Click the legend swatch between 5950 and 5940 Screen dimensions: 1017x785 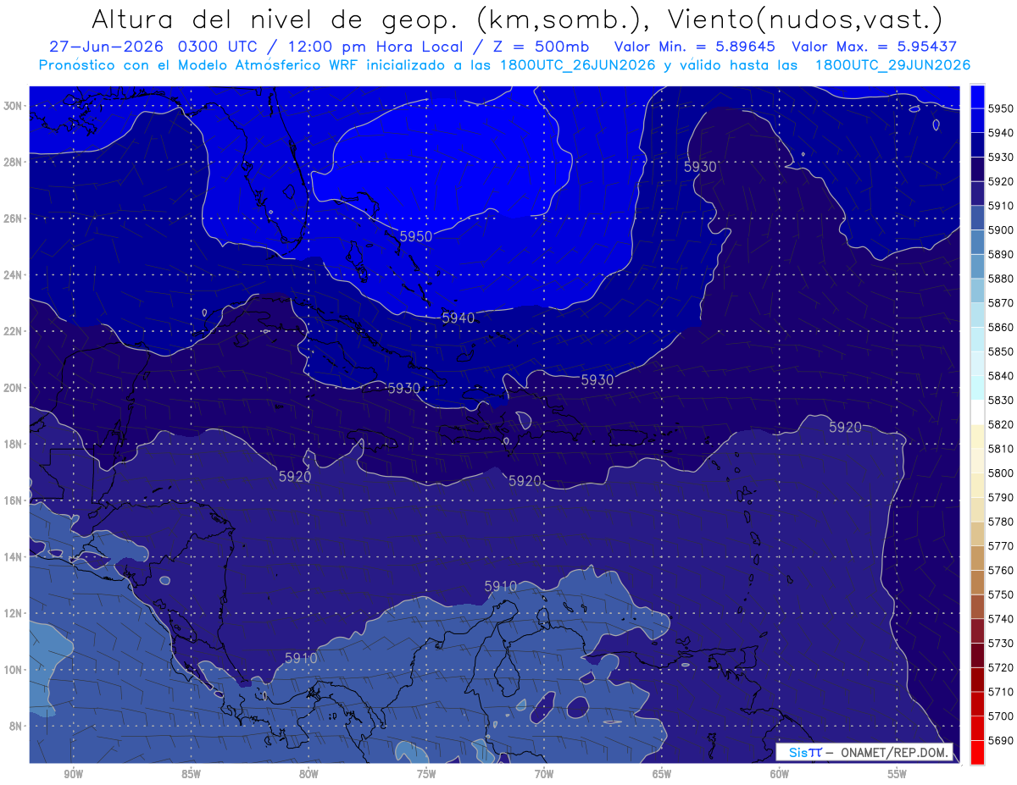point(977,120)
